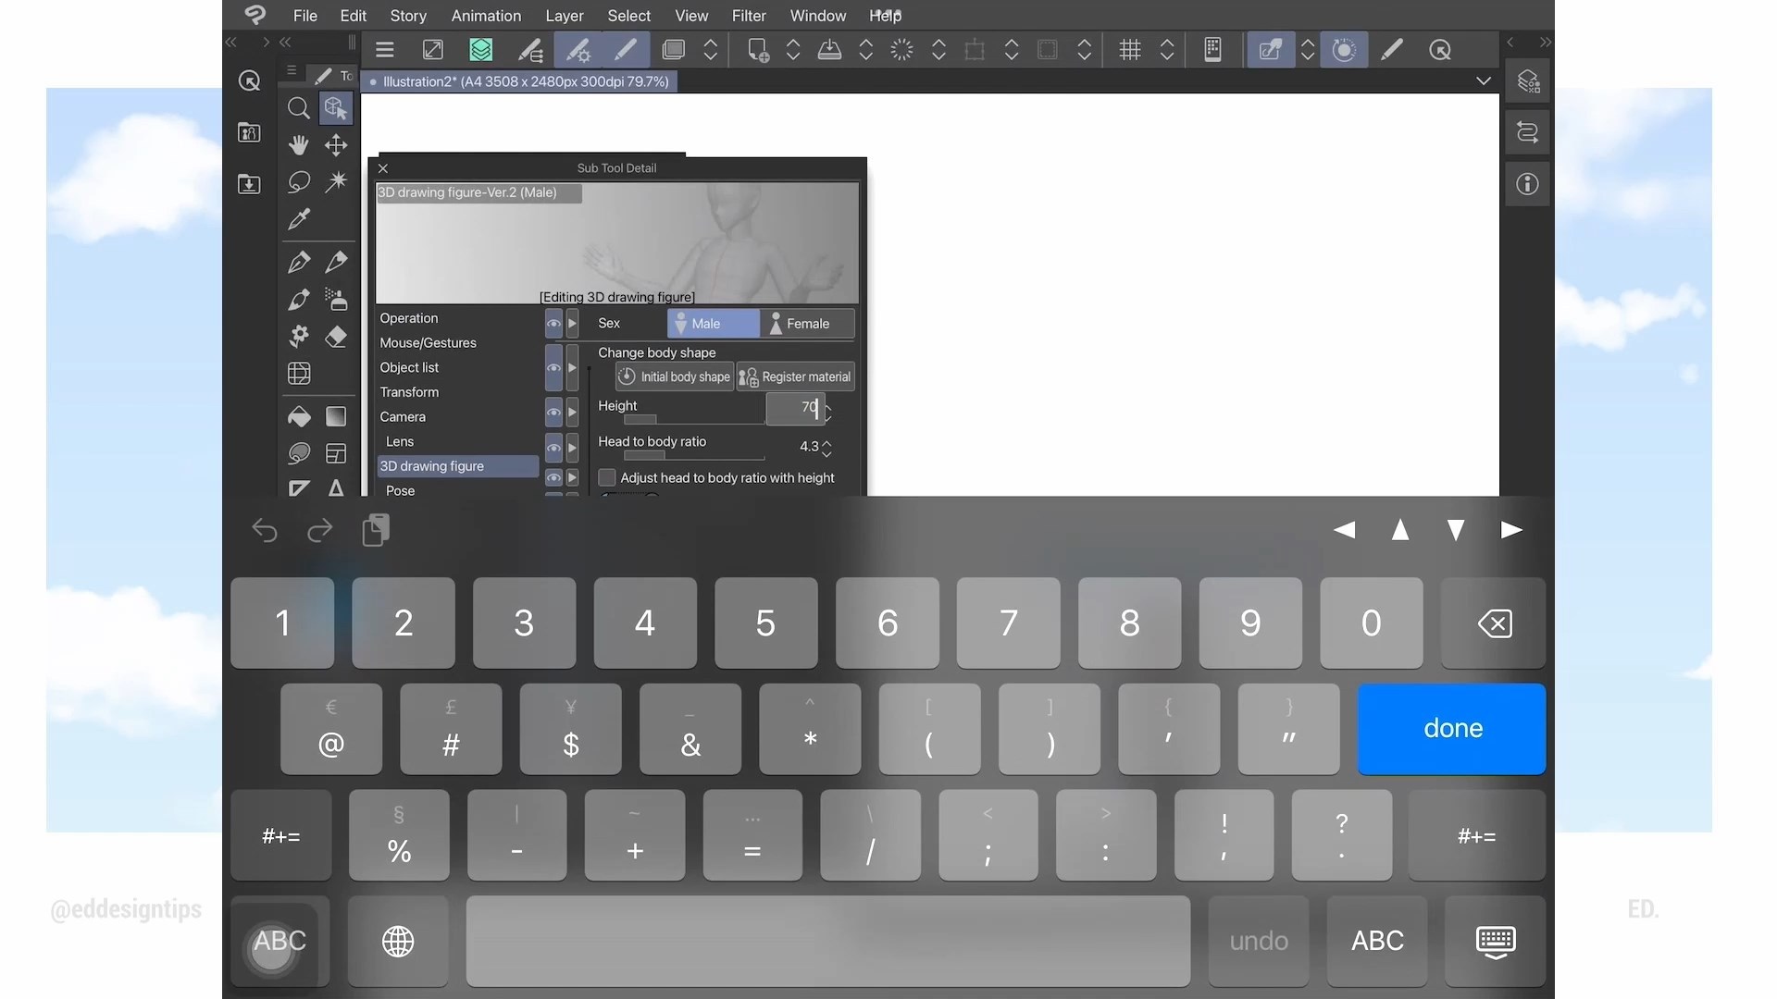1777x999 pixels.
Task: Adjust Head to body ratio stepper
Action: [826, 448]
